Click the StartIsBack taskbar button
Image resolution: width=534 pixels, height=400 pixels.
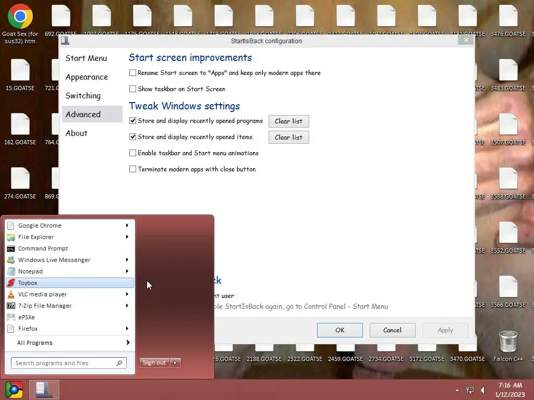pos(44,390)
